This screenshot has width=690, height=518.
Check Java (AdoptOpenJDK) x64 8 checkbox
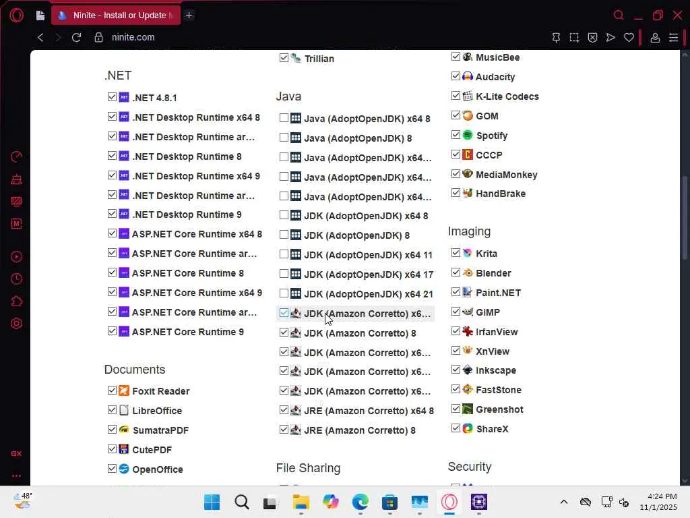(x=284, y=118)
